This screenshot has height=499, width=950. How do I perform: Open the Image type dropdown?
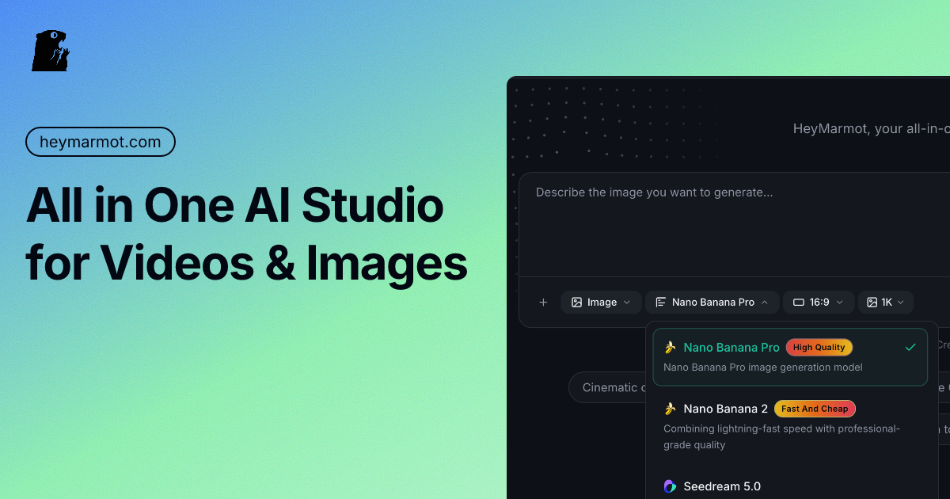[602, 302]
